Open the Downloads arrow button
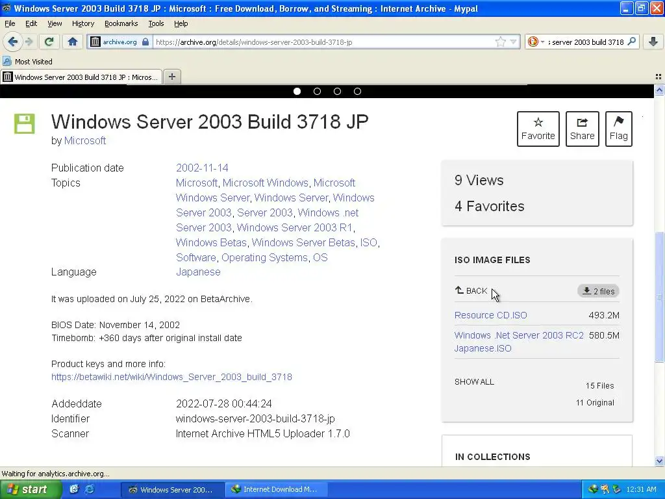 point(653,42)
